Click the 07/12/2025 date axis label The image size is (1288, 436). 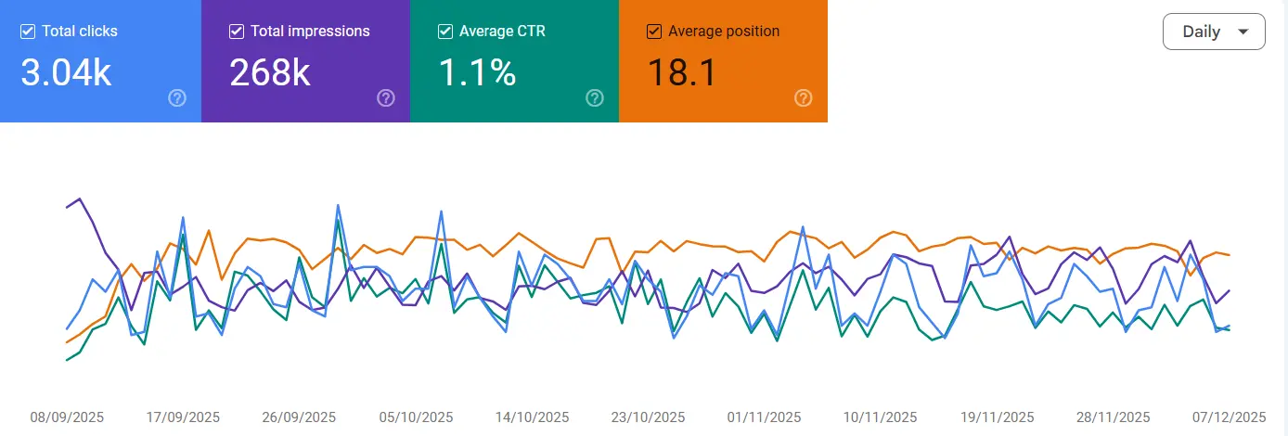coord(1230,417)
